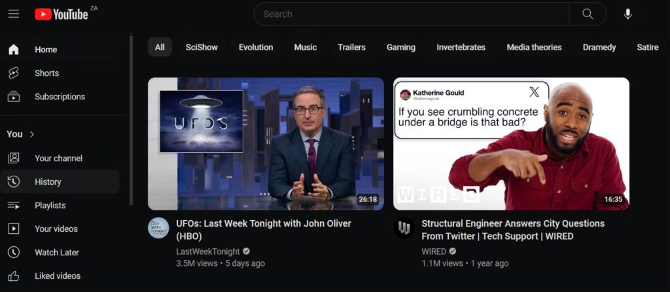The image size is (670, 292).
Task: Click the YouTube logo
Action: 62,14
